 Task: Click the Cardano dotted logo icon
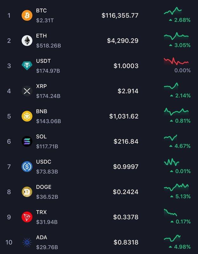[x=27, y=242]
